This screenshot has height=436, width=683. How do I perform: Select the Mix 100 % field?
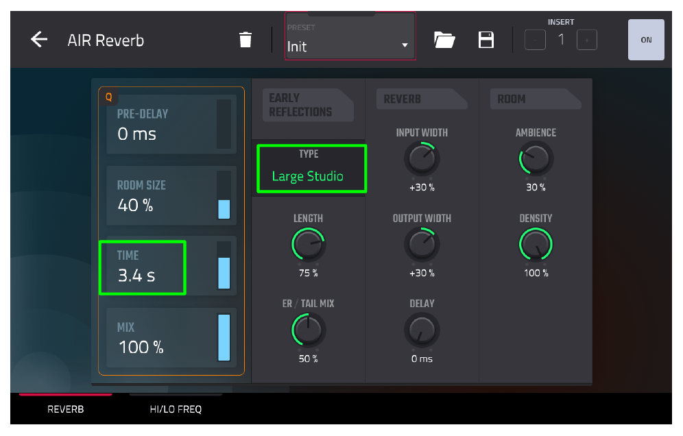click(171, 337)
